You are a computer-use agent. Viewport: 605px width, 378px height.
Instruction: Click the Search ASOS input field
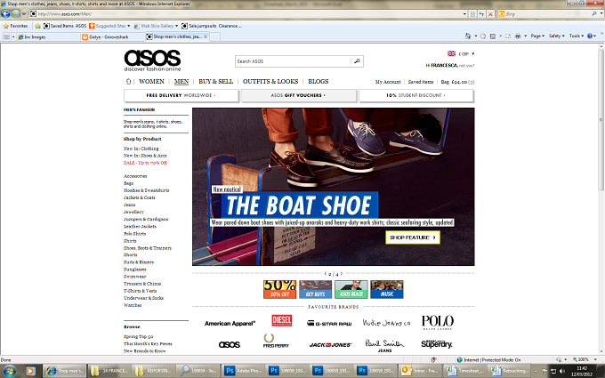click(x=294, y=61)
